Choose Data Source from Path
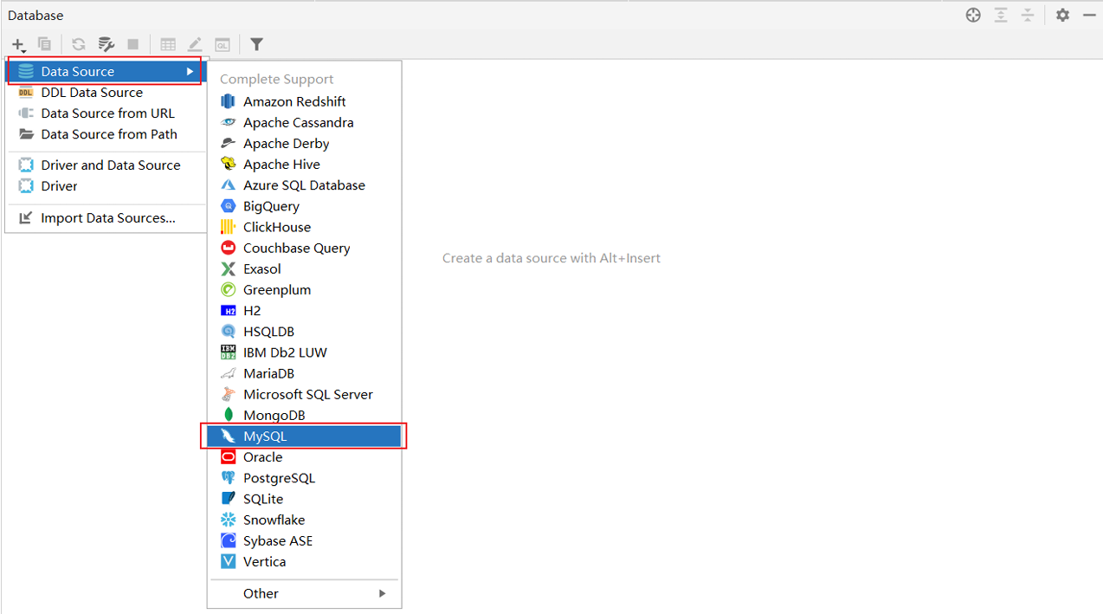This screenshot has height=614, width=1103. coord(106,134)
